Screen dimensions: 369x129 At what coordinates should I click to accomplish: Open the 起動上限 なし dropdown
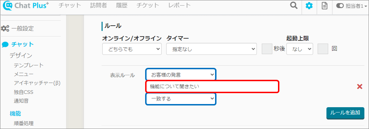(x=299, y=49)
